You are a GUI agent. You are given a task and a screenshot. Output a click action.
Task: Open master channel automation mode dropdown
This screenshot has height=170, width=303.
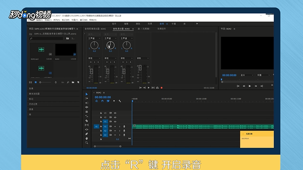[143, 58]
